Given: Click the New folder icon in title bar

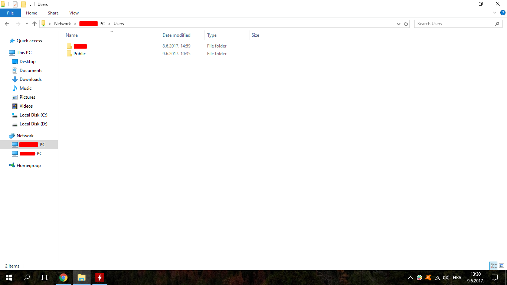Looking at the screenshot, I should coord(23,4).
